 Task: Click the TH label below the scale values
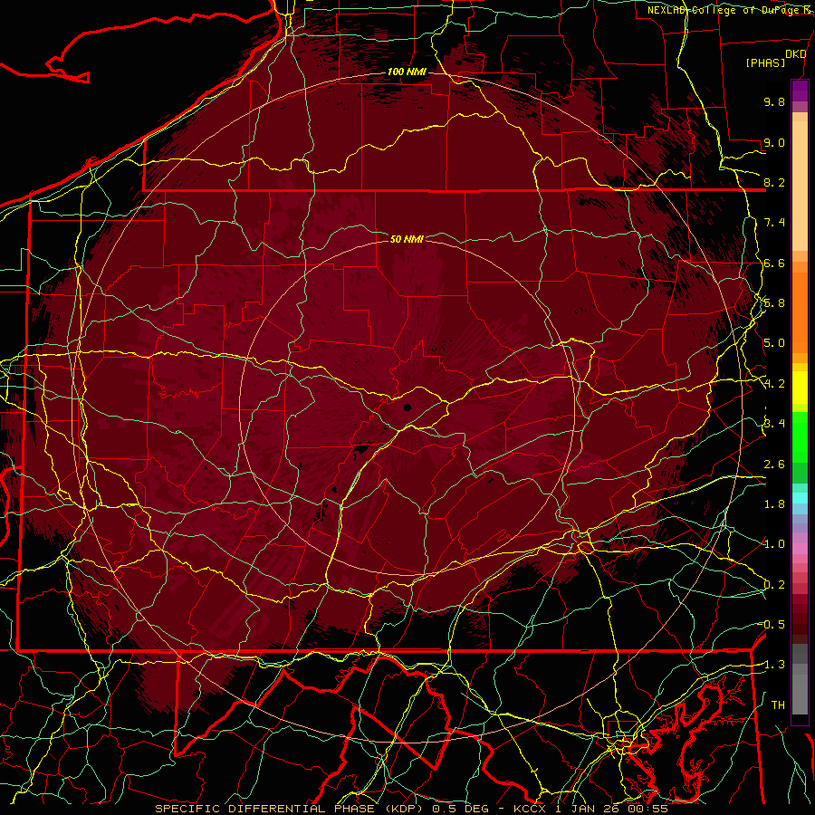tap(778, 705)
